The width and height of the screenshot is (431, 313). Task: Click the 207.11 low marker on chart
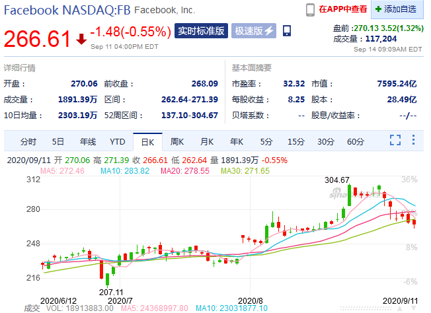tap(111, 292)
